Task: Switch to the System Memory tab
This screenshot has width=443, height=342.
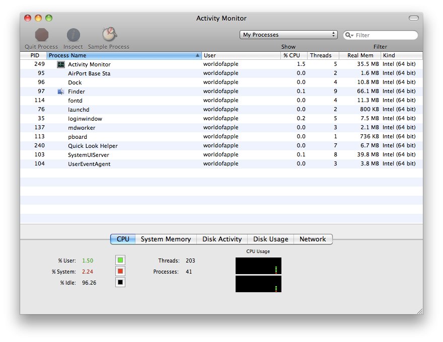Action: tap(166, 239)
